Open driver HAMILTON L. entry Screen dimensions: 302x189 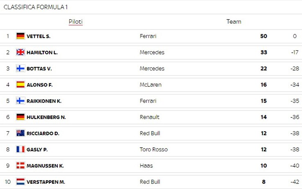[42, 52]
